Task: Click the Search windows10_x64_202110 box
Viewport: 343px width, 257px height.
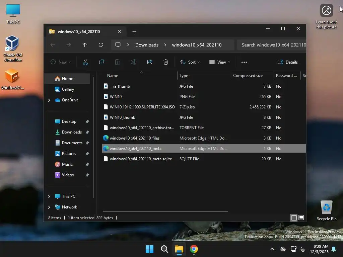Action: tap(271, 45)
